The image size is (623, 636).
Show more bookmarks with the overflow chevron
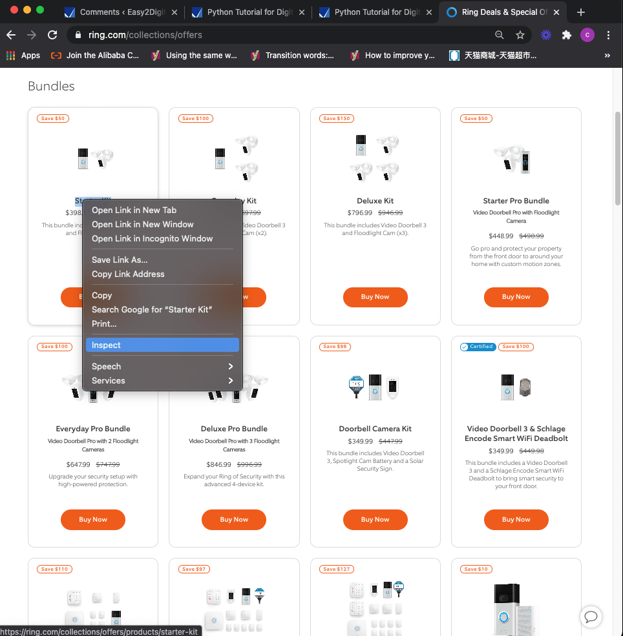pos(607,56)
